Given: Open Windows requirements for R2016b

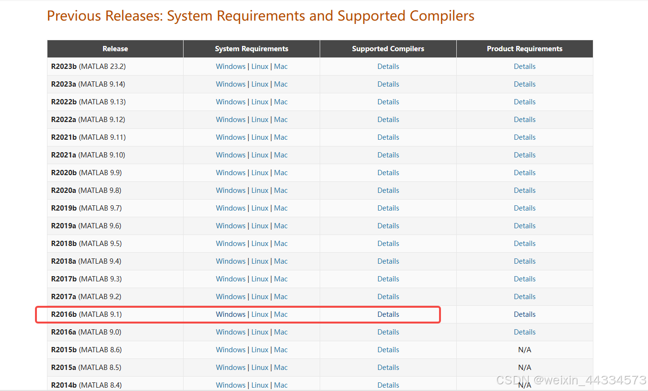Looking at the screenshot, I should point(231,314).
